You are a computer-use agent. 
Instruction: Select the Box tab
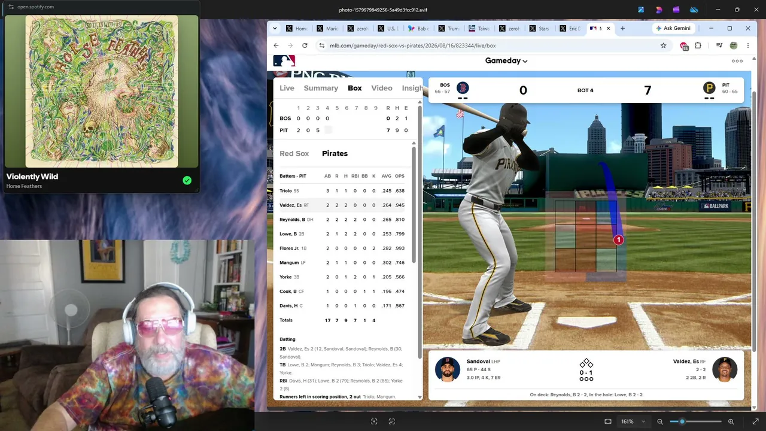(355, 88)
